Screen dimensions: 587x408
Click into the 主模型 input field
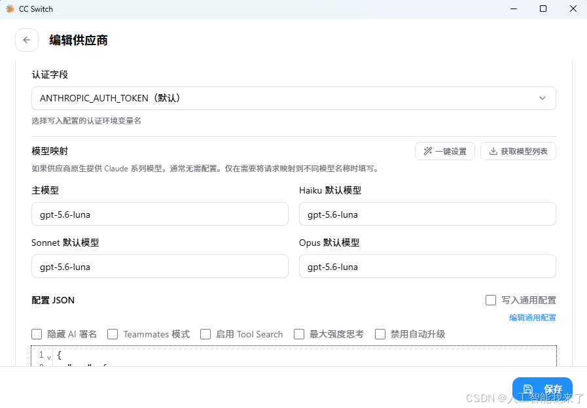pyautogui.click(x=160, y=214)
